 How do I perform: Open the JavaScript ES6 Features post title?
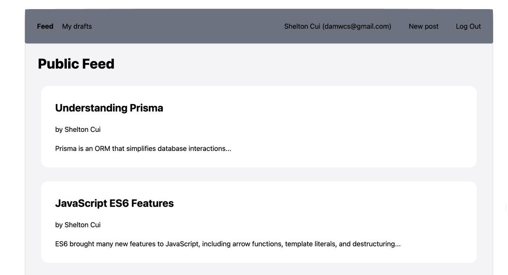[x=114, y=203]
